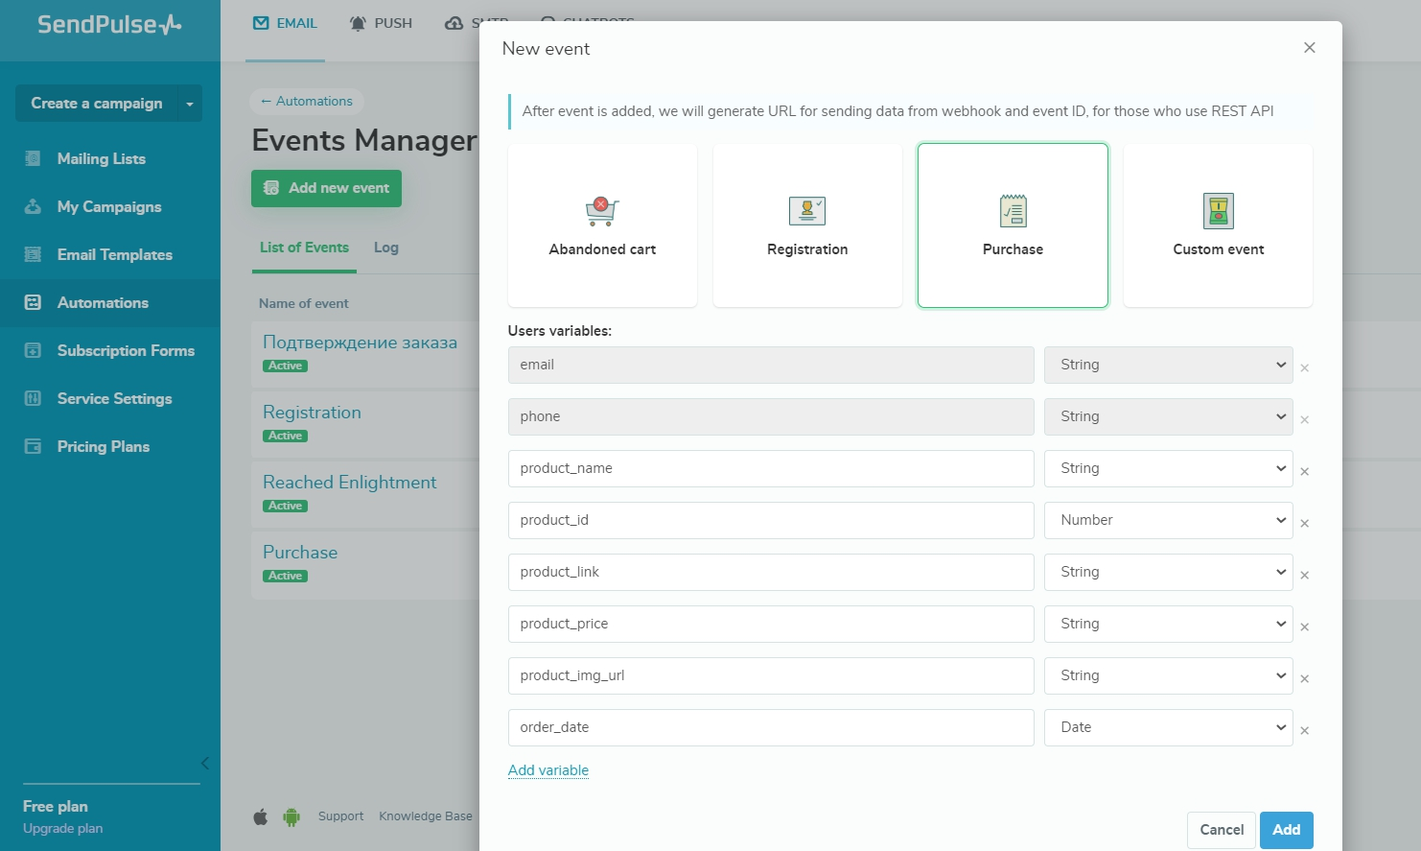Collapse the sidebar using the arrow
Screen dimensions: 1421x851
[204, 764]
